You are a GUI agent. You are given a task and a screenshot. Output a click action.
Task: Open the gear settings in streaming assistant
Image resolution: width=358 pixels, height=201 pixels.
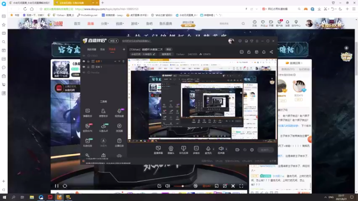(252, 150)
